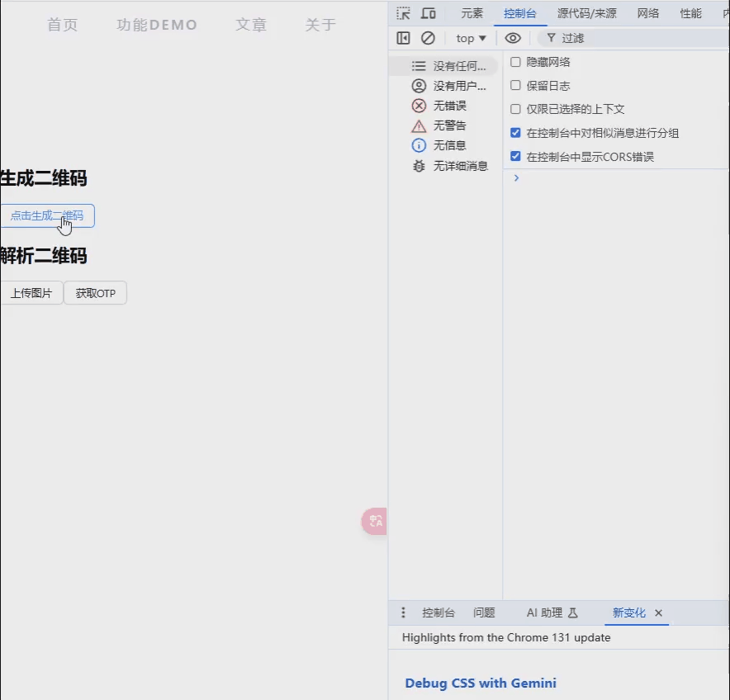Select the 无错误 error filter icon
Viewport: 730px width, 700px height.
[x=420, y=106]
